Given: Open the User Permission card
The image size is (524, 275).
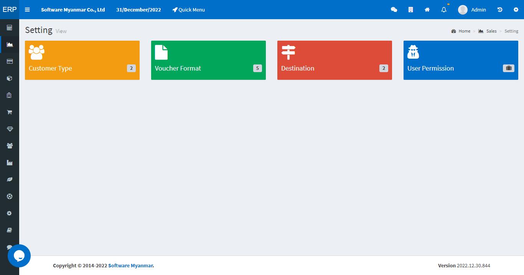Looking at the screenshot, I should 461,60.
